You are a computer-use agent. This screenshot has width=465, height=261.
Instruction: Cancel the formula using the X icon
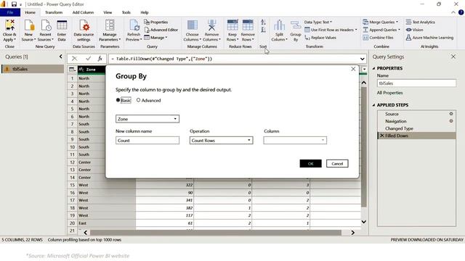click(74, 59)
